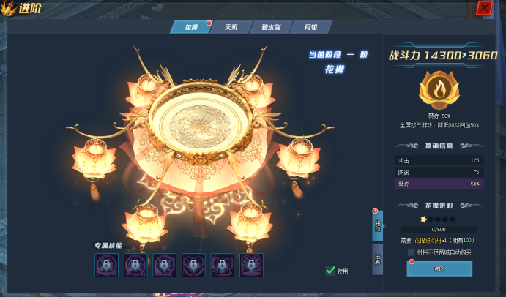Select the fifth locked skill slot
The height and width of the screenshot is (297, 506).
(x=223, y=265)
